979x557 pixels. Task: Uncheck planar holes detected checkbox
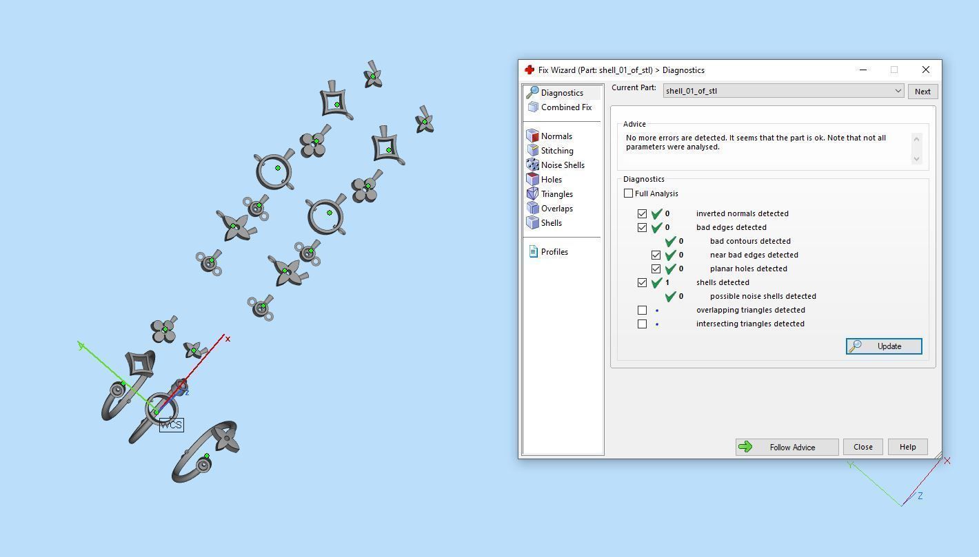pos(656,269)
